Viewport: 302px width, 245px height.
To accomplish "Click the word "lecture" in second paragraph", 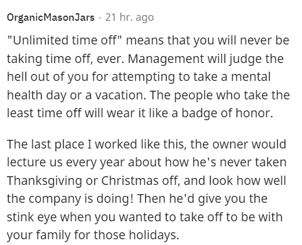I will point(27,162).
